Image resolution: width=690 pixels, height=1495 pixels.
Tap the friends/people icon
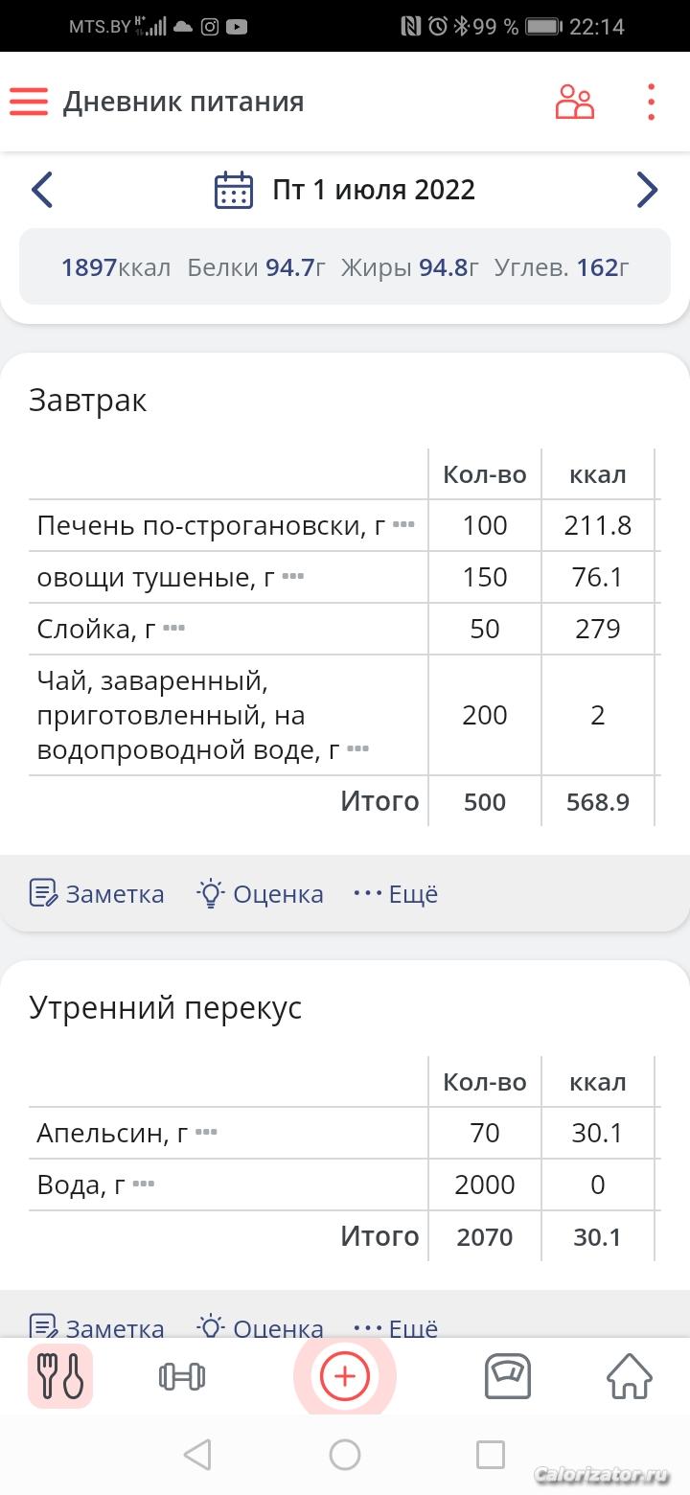[574, 102]
